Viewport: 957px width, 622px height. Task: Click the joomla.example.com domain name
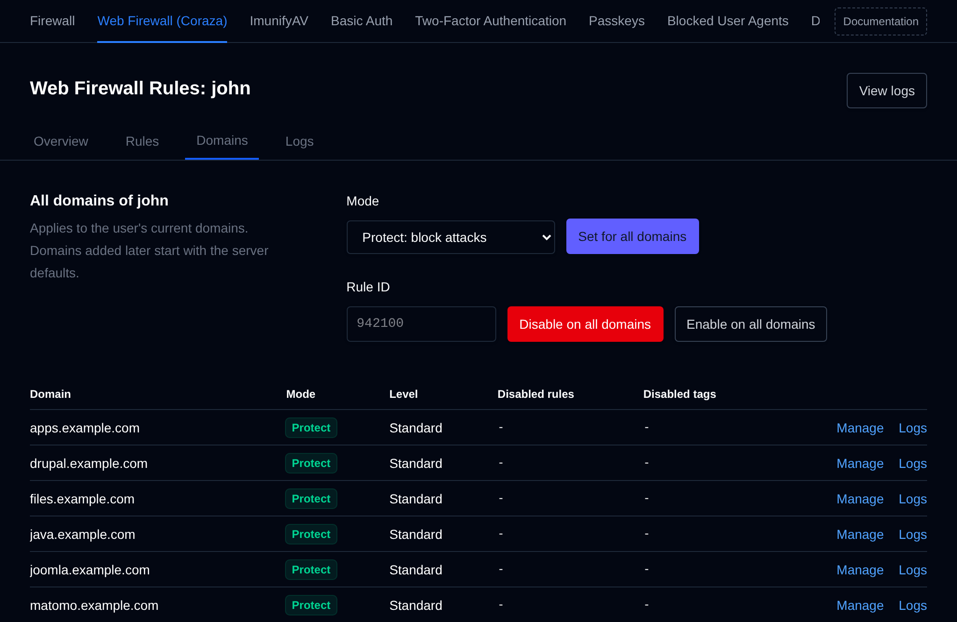[90, 570]
